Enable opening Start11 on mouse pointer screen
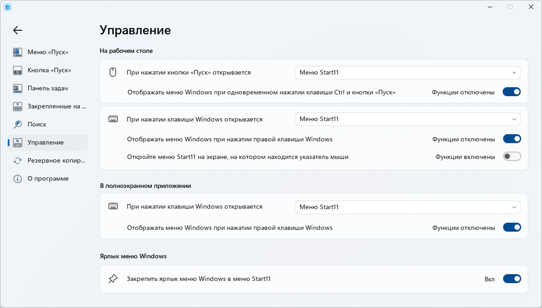This screenshot has width=542, height=308. [x=512, y=157]
